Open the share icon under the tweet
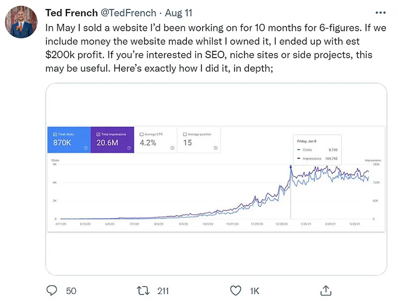 [x=327, y=290]
